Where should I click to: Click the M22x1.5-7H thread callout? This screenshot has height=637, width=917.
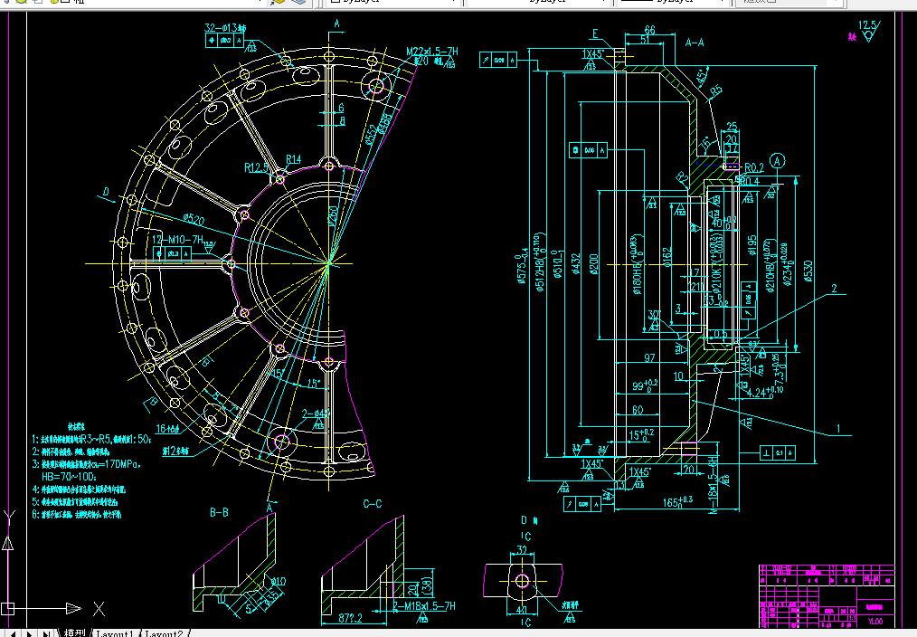click(432, 52)
